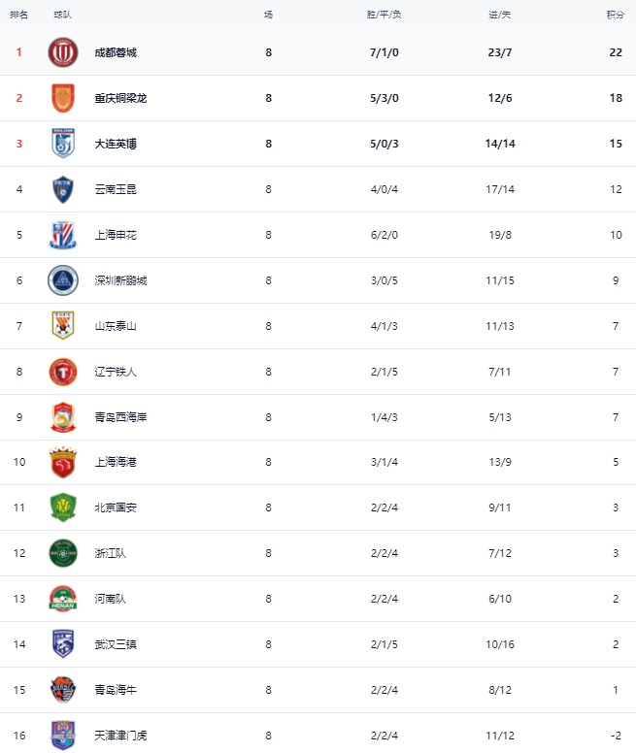Click the 北京国安 green crest
636x753 pixels.
pos(63,507)
